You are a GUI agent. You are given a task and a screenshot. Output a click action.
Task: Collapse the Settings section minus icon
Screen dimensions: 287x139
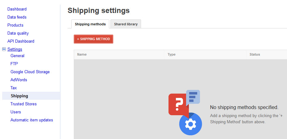click(x=4, y=49)
